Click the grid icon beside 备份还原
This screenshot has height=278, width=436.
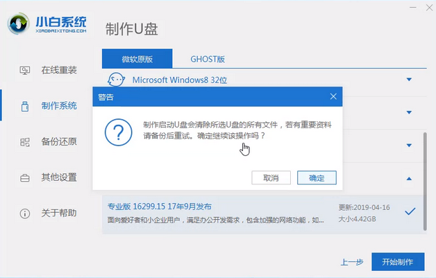point(25,142)
